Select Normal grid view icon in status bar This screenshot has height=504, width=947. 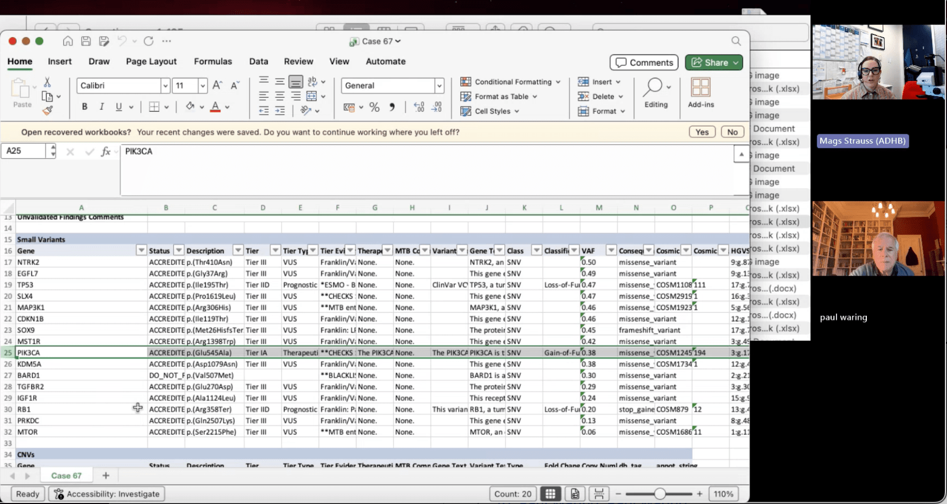coord(550,494)
